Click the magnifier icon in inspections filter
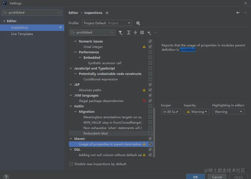Screen dimensions: 251x179 click(73, 32)
